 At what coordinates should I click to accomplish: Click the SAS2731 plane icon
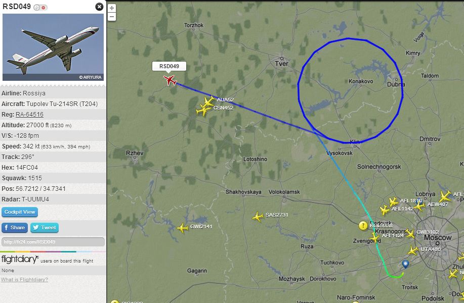258,217
